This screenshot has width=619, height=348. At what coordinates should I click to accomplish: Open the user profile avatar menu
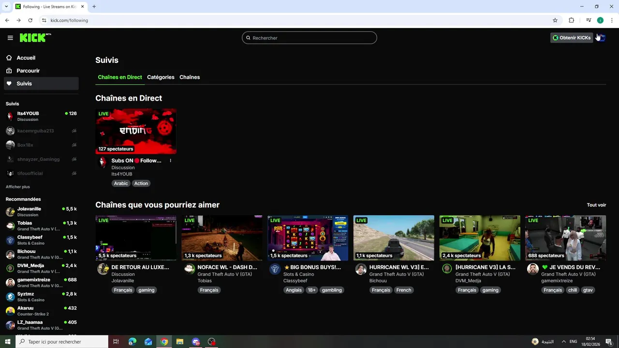tap(601, 38)
